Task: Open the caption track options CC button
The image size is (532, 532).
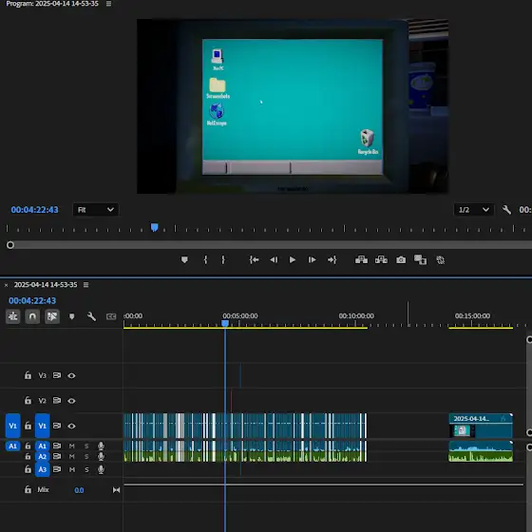Action: click(111, 316)
